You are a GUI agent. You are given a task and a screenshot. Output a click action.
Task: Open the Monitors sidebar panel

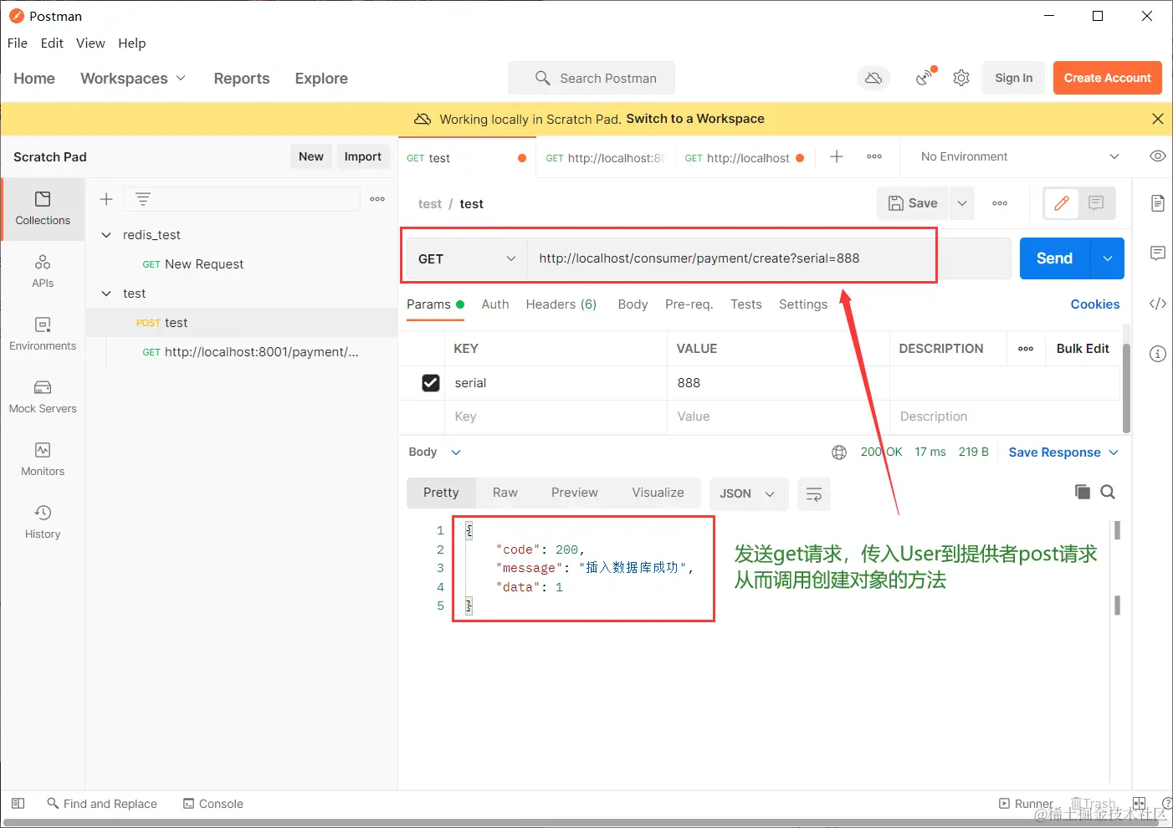pos(43,460)
